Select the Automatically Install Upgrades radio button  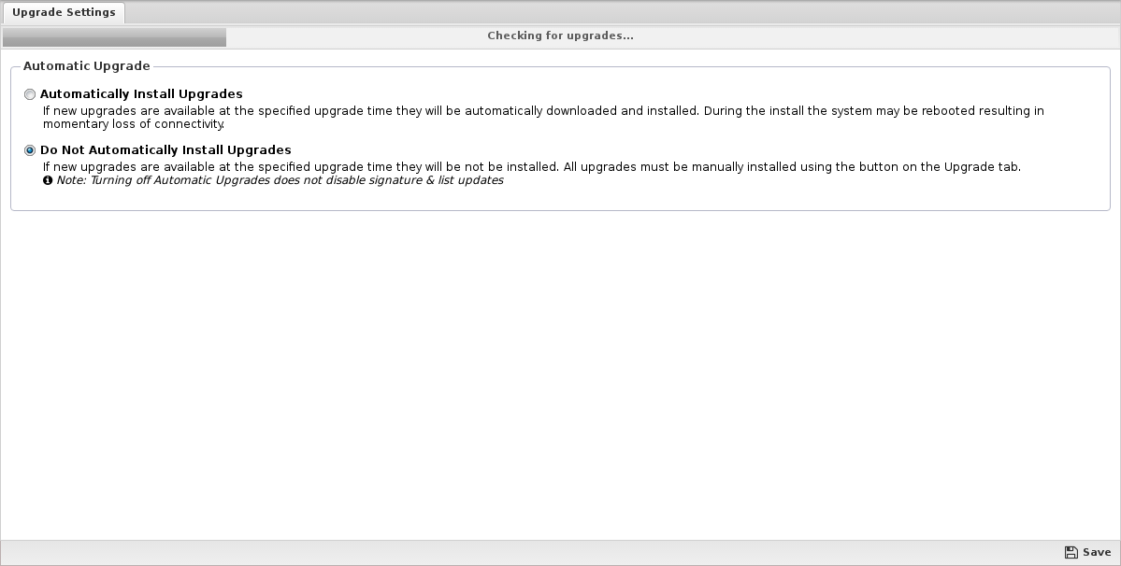[30, 94]
